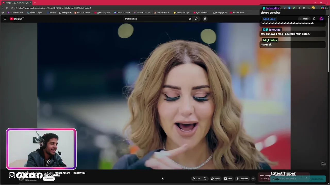
Task: Click chat message 'makmek'
Action: tap(266, 45)
